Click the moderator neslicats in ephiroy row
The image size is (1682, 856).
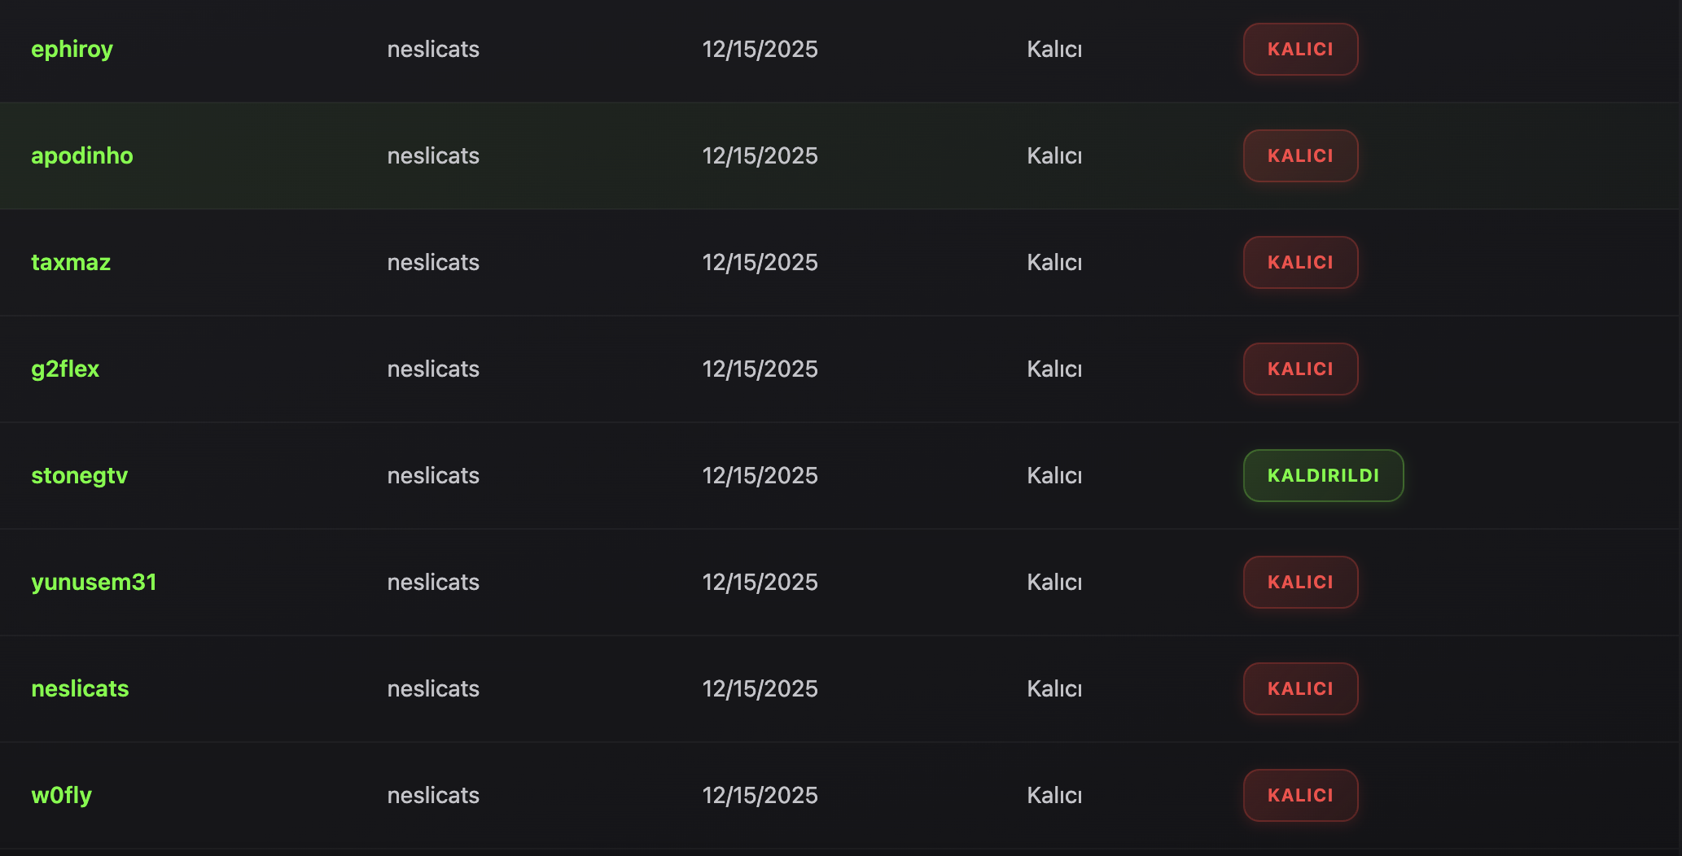433,49
